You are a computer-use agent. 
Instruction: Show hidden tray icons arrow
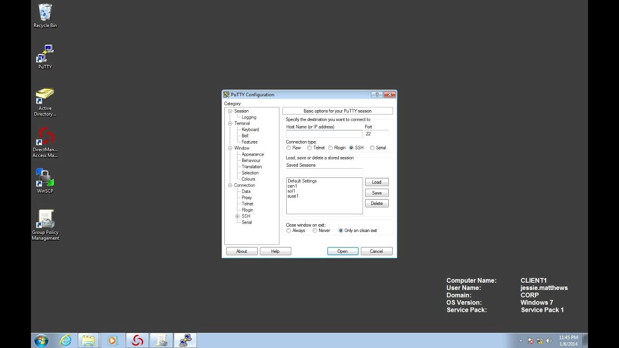tap(521, 341)
